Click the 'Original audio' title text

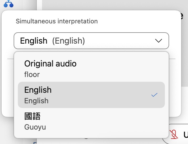(50, 64)
